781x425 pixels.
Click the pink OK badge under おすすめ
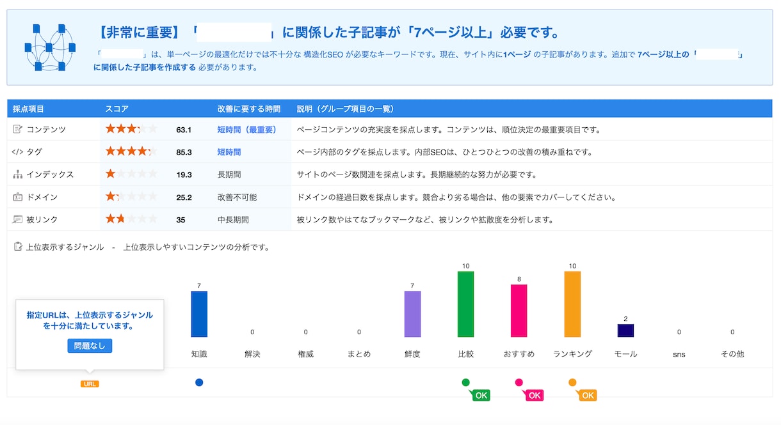click(534, 396)
